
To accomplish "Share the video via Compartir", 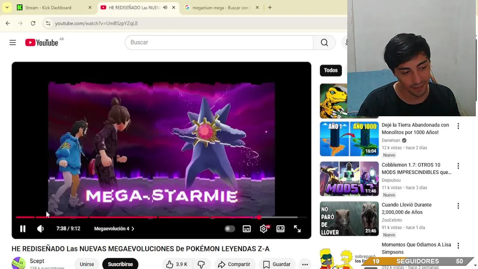I will (x=234, y=264).
